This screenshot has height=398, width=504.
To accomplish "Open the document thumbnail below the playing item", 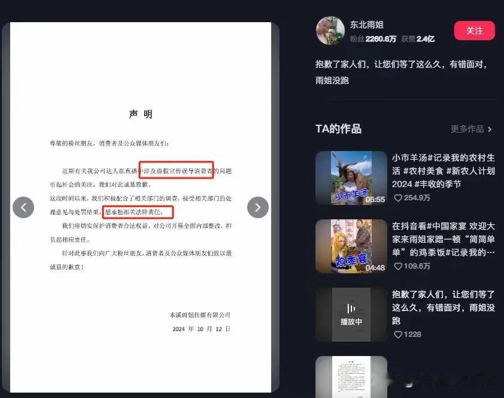I will click(351, 377).
